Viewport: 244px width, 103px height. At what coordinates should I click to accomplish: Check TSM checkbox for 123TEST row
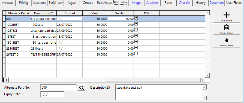tap(136, 30)
